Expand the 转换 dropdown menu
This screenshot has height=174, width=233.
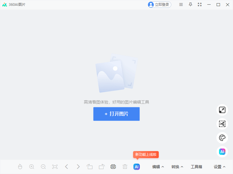coord(177,166)
